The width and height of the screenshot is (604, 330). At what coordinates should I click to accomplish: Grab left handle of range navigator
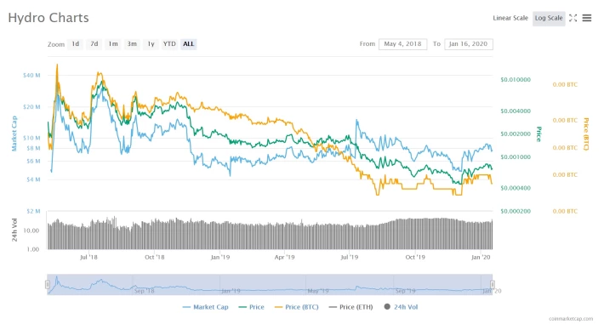click(x=48, y=285)
